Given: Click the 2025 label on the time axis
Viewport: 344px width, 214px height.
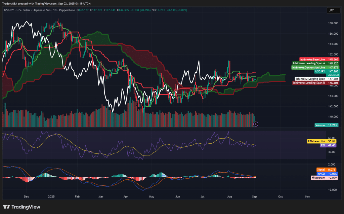Looking at the screenshot, I should pos(51,196).
